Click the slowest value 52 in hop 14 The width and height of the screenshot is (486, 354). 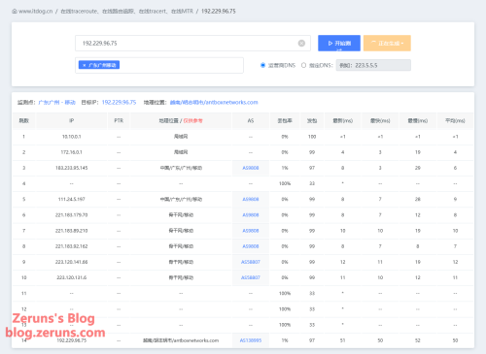(418, 340)
